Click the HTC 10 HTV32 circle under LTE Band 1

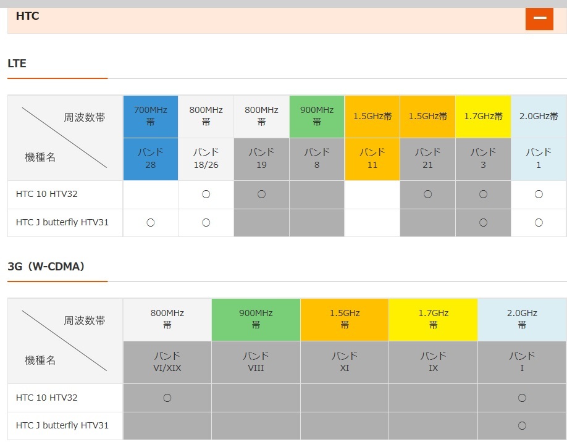(x=539, y=194)
